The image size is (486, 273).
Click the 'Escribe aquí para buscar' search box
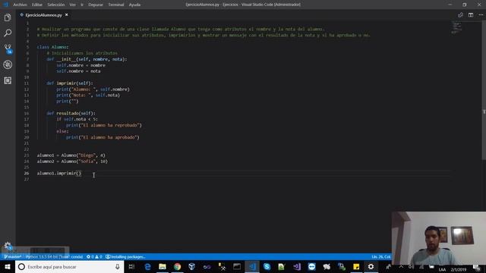point(69,266)
